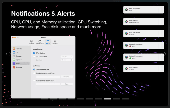The width and height of the screenshot is (170, 108).
Task: Select the Memory icon in sidebar
Action: pos(14,49)
